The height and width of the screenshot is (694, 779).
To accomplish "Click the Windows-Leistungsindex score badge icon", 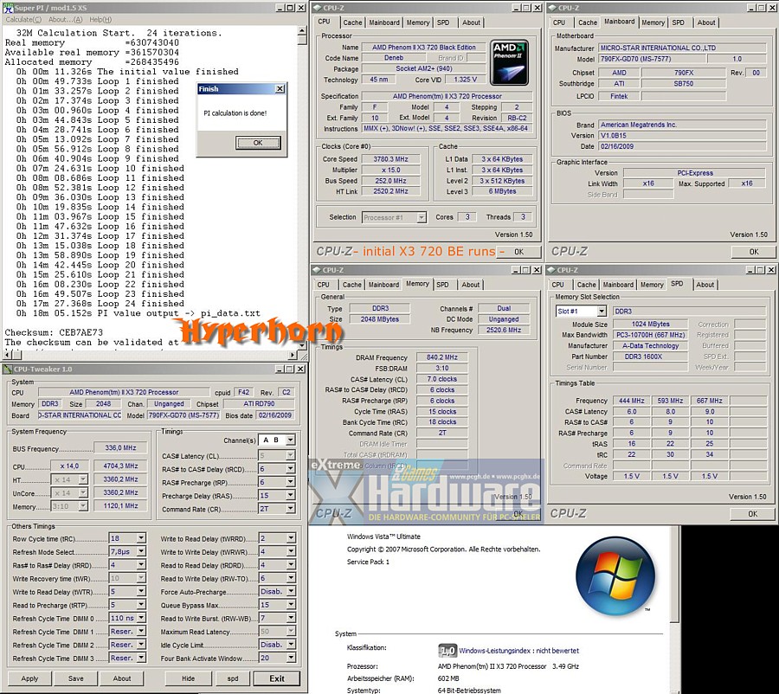I will [x=447, y=650].
